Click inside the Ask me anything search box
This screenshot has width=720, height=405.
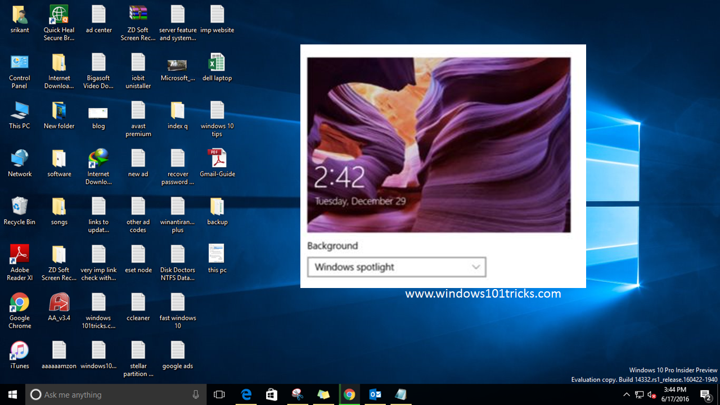tap(112, 394)
